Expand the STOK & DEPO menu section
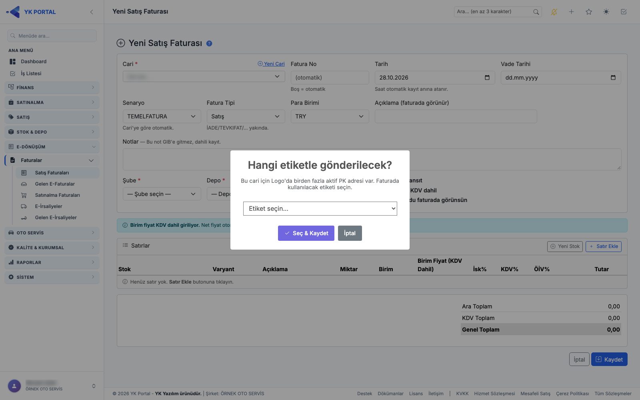 pyautogui.click(x=52, y=132)
